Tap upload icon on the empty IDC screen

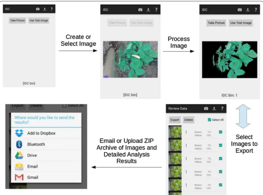[x=45, y=9]
